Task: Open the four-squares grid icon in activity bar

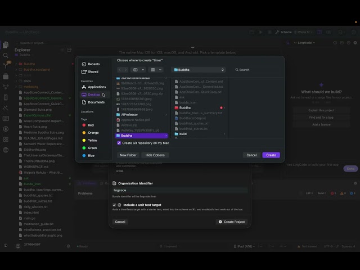Action: (x=6, y=139)
